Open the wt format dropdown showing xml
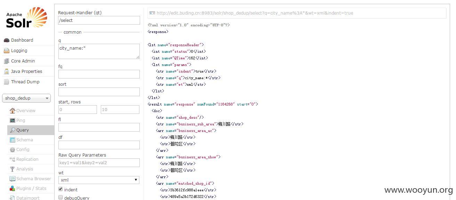Image resolution: width=456 pixels, height=200 pixels. [99, 180]
